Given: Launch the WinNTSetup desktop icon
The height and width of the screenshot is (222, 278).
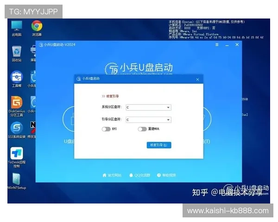Looking at the screenshot, I should (x=17, y=181).
